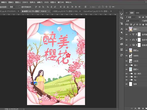Click the add layer style fx icon

(x=135, y=108)
